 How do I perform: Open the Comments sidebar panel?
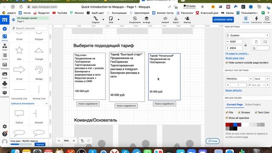point(5,94)
